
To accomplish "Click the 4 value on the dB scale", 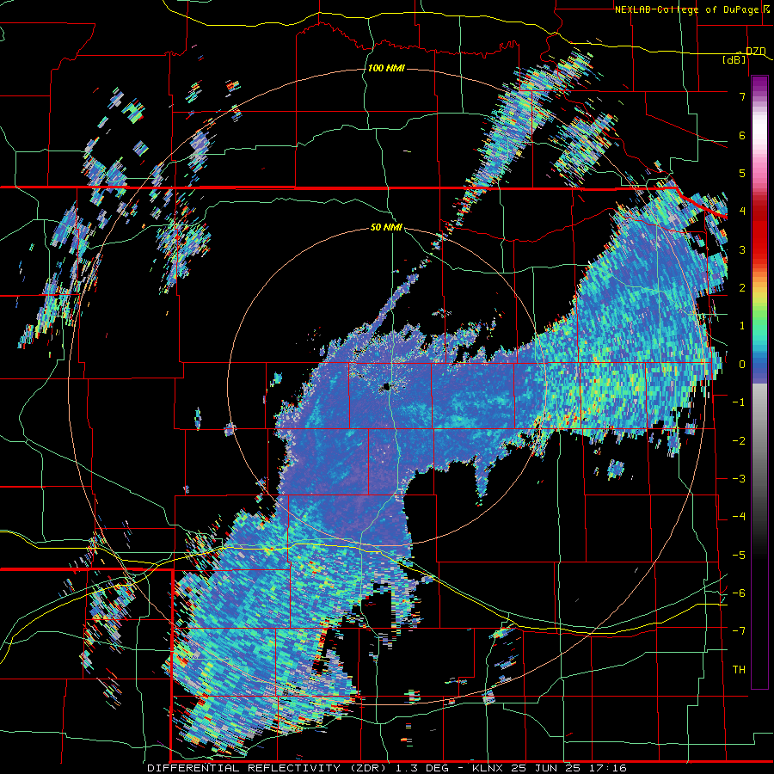I will pyautogui.click(x=742, y=212).
